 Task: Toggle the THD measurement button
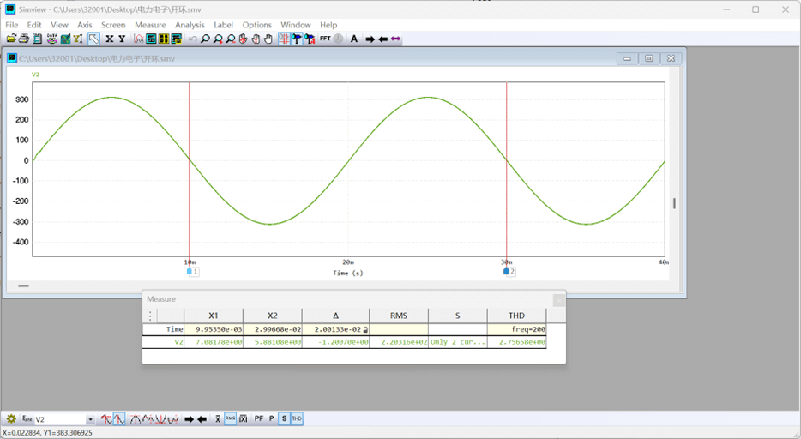click(297, 419)
